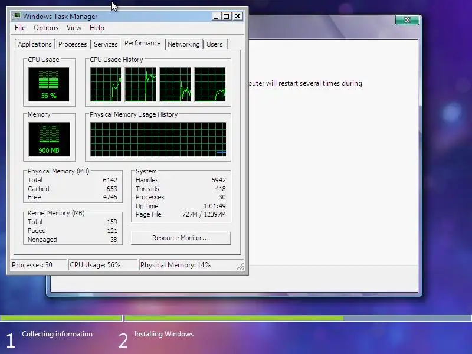Screen dimensions: 472x354
Task: Click the first CPU usage history graph
Action: (106, 84)
